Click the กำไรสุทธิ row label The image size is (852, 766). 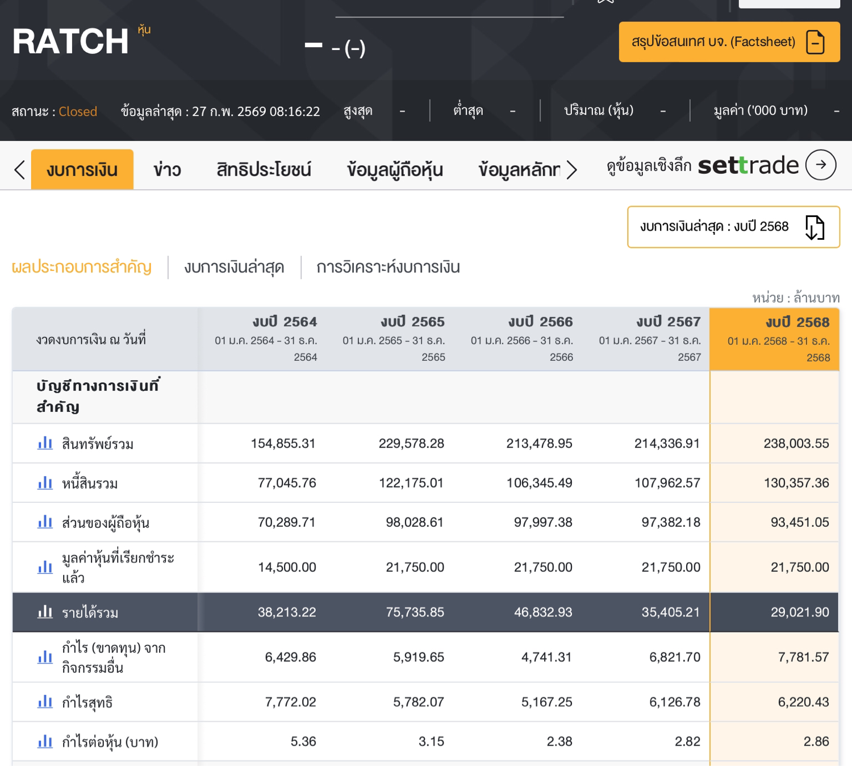[x=87, y=702]
